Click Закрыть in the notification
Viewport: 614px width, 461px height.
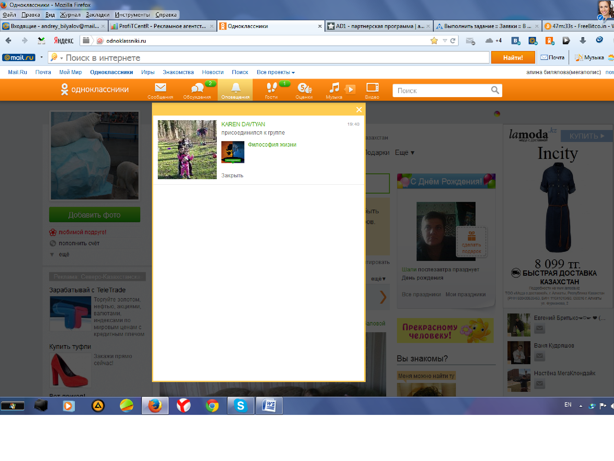(232, 175)
